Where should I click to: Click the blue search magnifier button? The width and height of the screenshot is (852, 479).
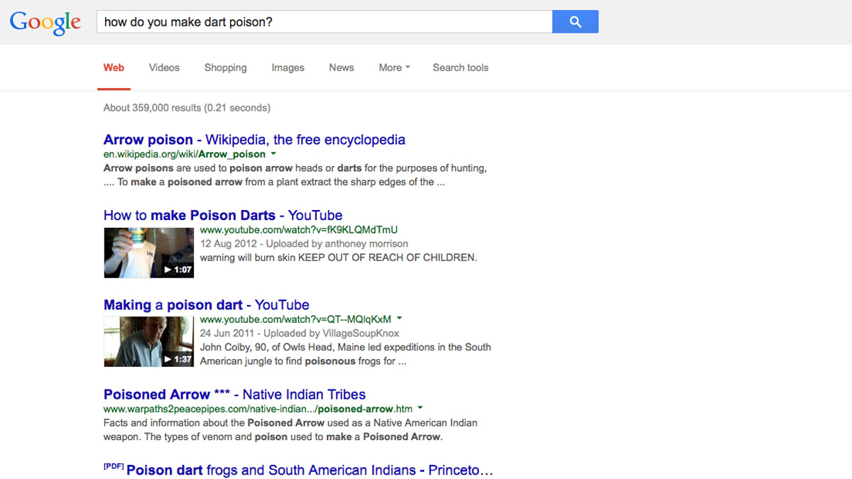(x=575, y=22)
